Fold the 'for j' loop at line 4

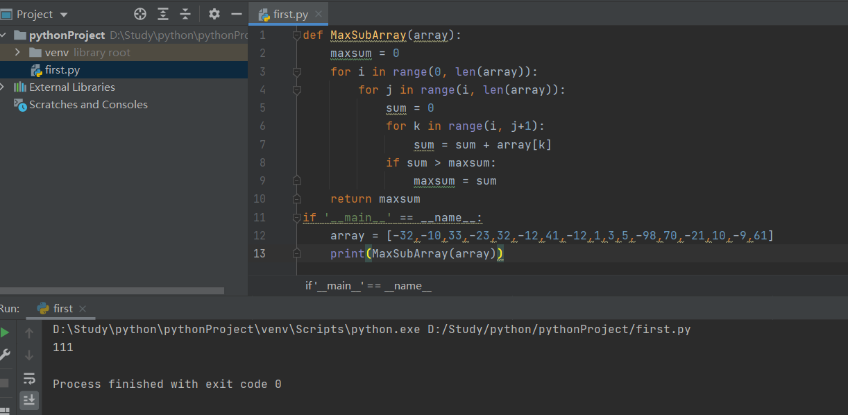click(x=296, y=90)
